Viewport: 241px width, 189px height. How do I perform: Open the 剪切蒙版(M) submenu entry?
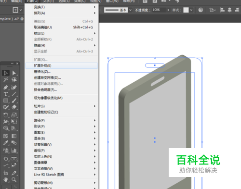click(x=62, y=183)
